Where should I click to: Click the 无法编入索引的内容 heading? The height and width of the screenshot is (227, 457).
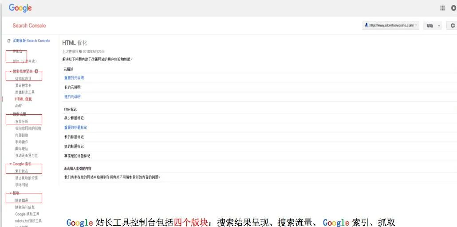[x=78, y=169]
